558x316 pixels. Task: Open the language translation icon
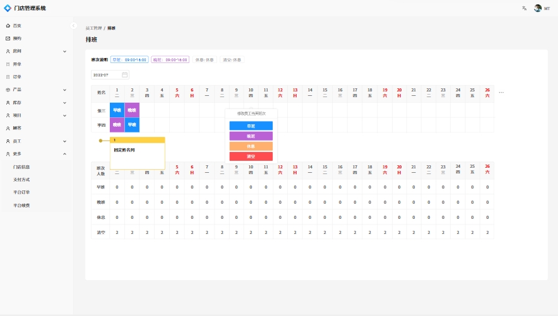(x=524, y=8)
